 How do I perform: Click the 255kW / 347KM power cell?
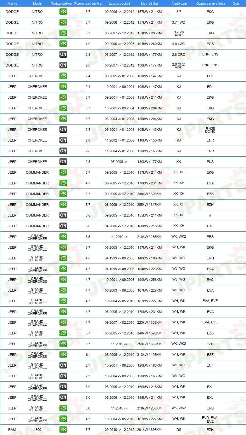click(x=149, y=205)
